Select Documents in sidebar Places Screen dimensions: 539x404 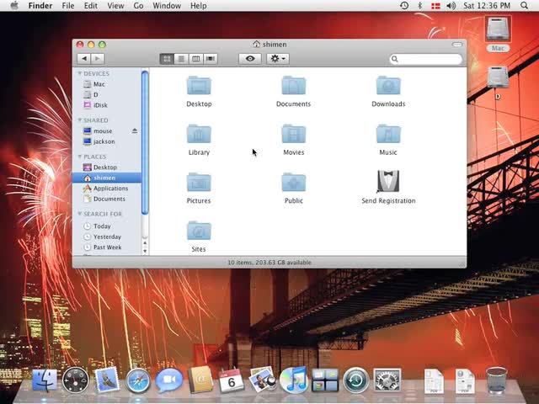coord(107,199)
